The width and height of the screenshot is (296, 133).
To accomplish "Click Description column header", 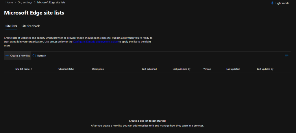I will pyautogui.click(x=98, y=69).
